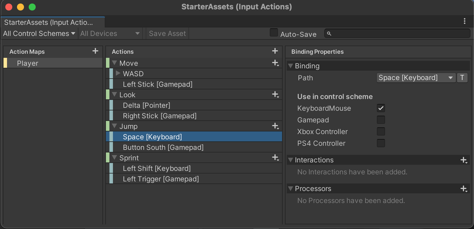
Task: Toggle the Auto-Save checkbox
Action: tap(274, 33)
